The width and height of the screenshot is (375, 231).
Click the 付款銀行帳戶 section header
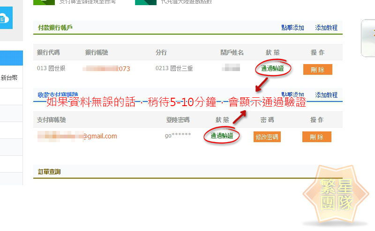point(55,28)
